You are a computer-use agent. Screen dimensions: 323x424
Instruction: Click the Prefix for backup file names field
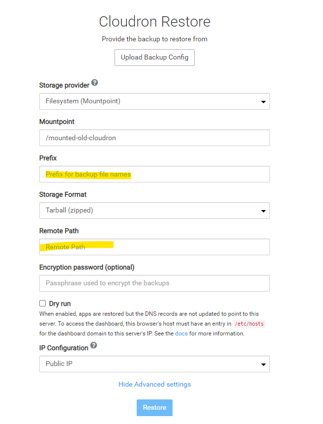coord(154,174)
